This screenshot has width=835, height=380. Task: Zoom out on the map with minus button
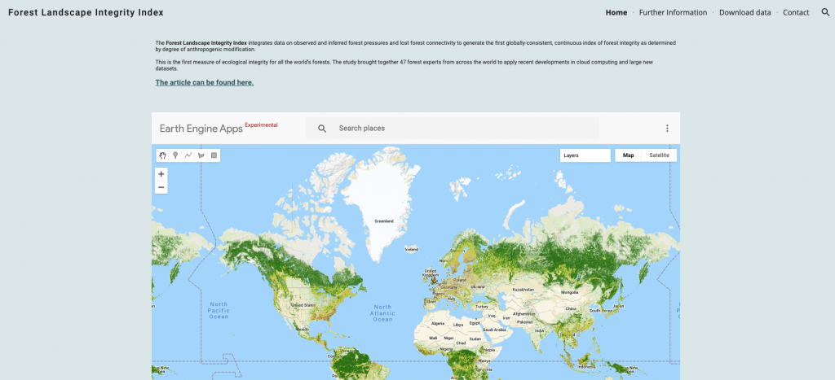point(161,187)
